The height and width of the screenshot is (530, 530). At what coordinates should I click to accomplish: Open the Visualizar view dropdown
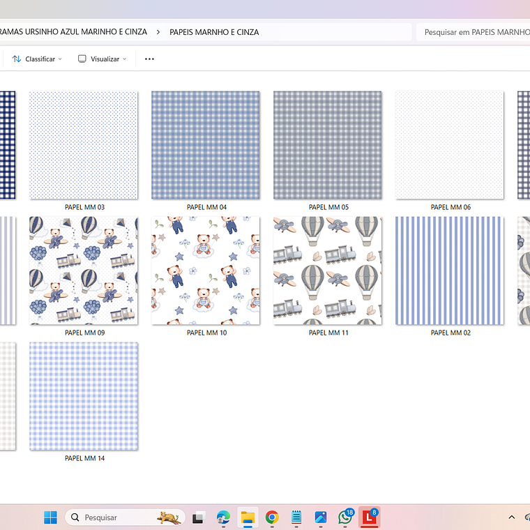tap(102, 59)
